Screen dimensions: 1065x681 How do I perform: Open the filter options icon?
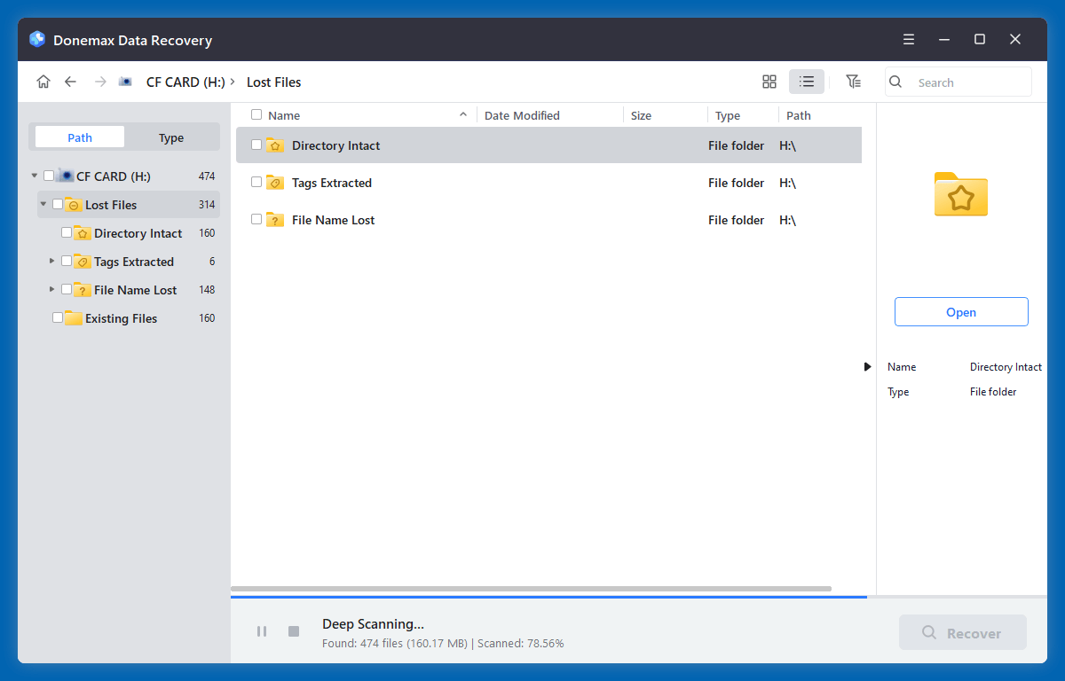click(853, 81)
